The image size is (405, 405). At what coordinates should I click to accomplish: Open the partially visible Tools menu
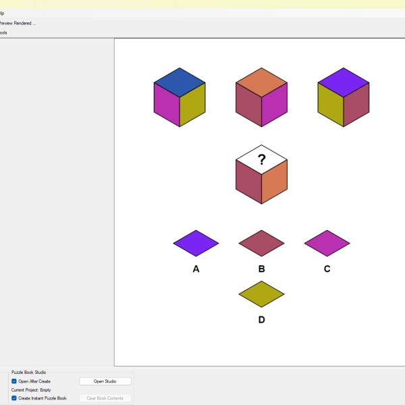coord(3,33)
